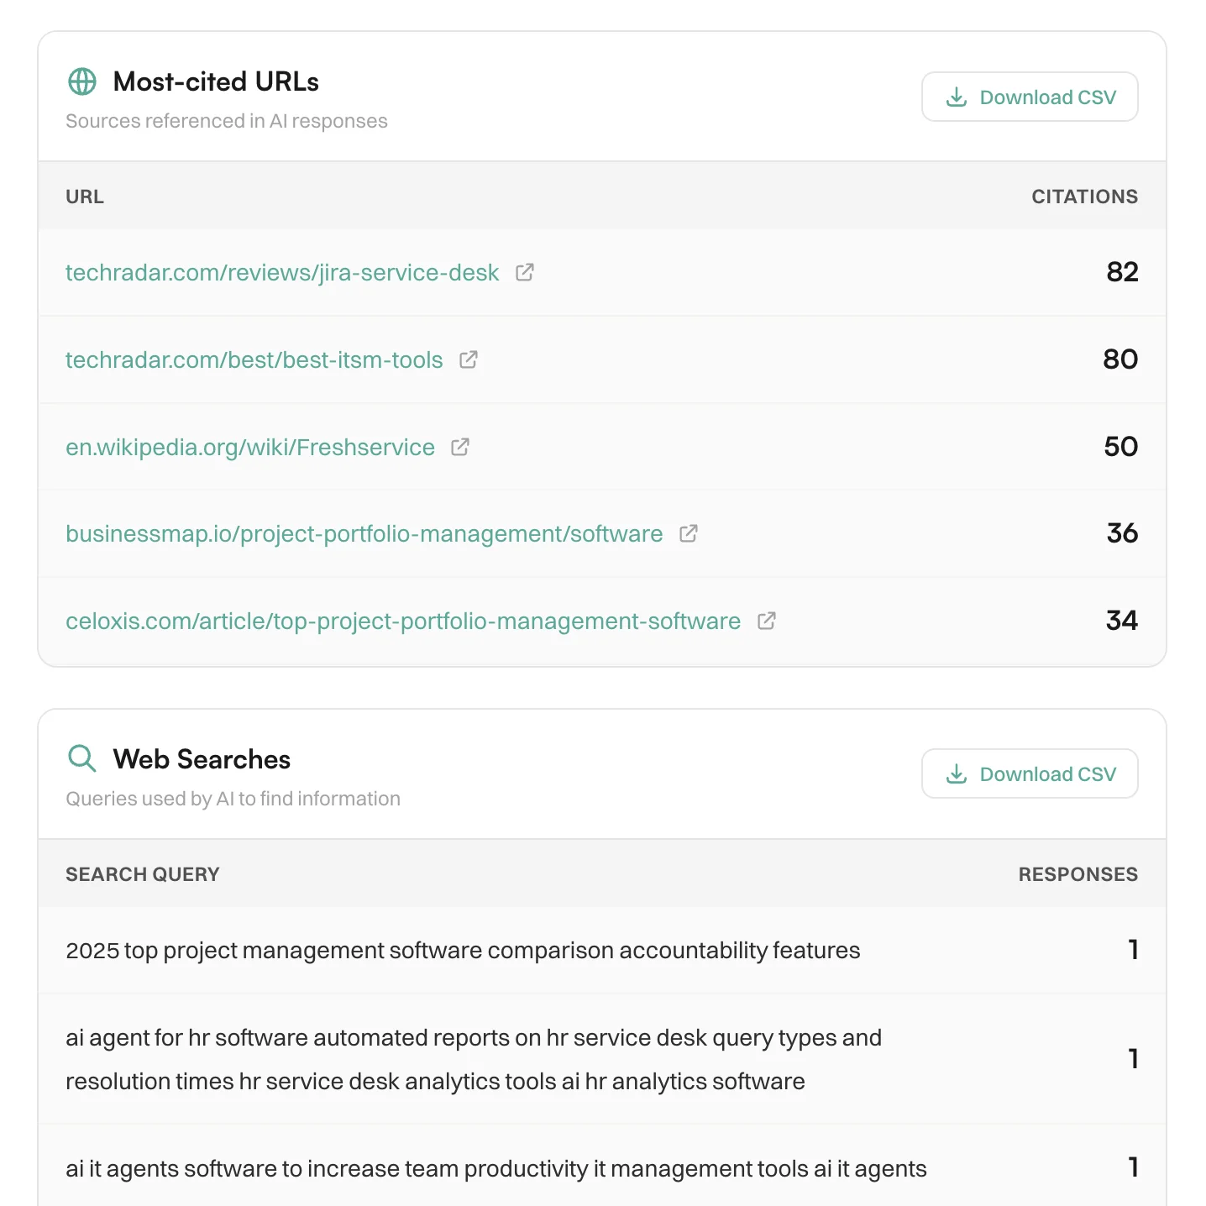Download CSV of most-cited URLs
Image resolution: width=1206 pixels, height=1206 pixels.
point(1030,97)
